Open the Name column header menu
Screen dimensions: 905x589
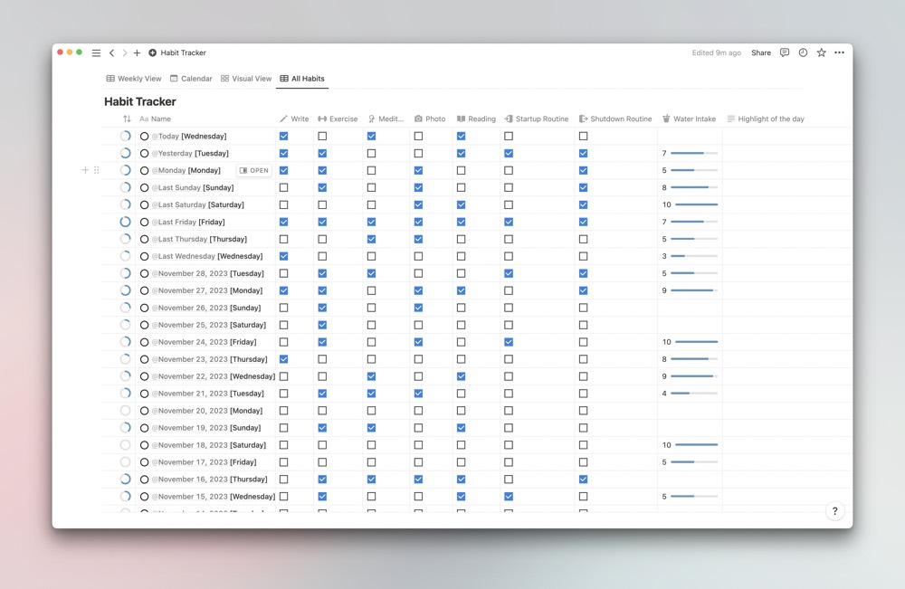(x=154, y=119)
